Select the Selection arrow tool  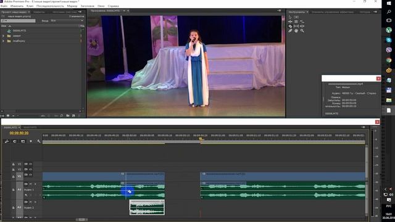[290, 17]
